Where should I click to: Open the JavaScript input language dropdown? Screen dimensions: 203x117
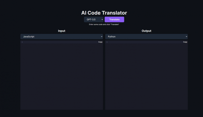(62, 36)
